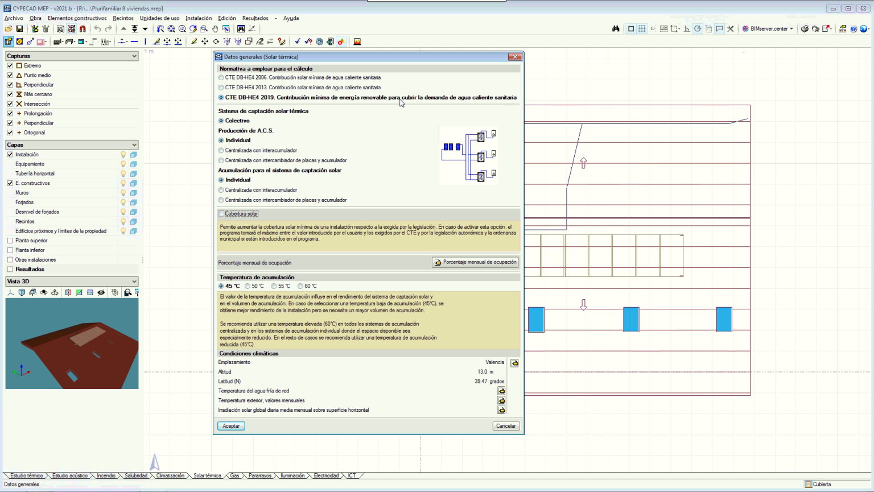
Task: Select the Pan hand tool
Action: click(x=215, y=29)
